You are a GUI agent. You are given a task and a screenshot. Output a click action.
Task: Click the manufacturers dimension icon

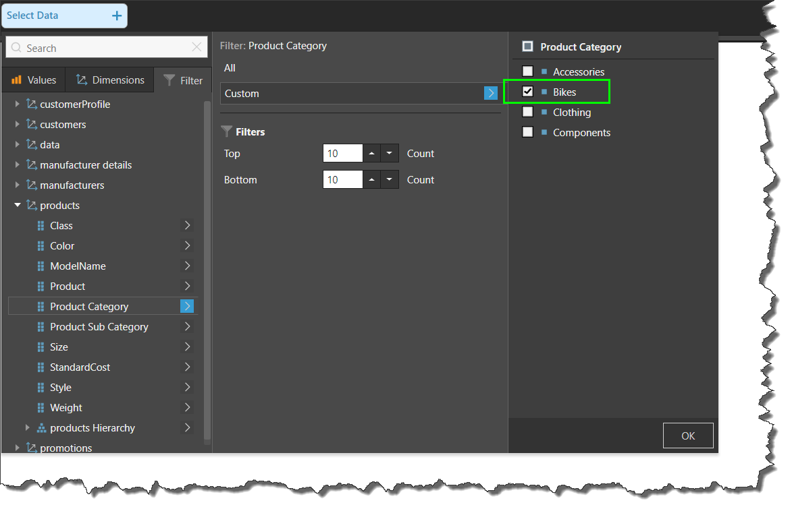coord(32,185)
